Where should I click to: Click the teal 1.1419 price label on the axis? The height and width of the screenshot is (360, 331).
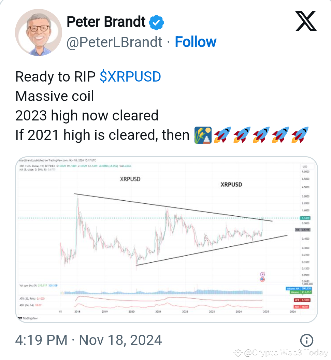(x=305, y=218)
